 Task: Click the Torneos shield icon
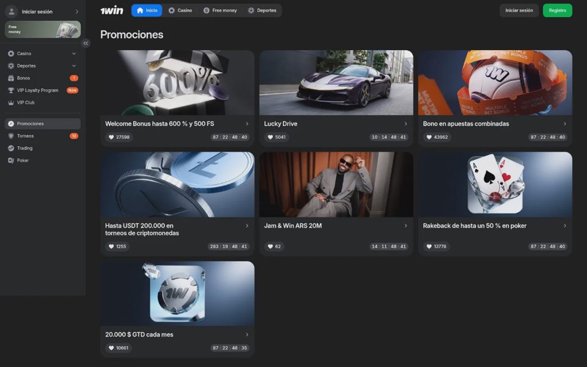click(11, 136)
